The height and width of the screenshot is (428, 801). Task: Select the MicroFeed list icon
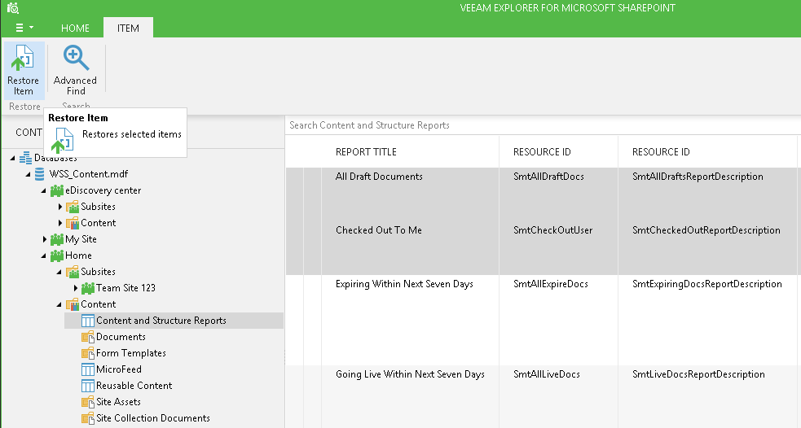click(x=88, y=369)
